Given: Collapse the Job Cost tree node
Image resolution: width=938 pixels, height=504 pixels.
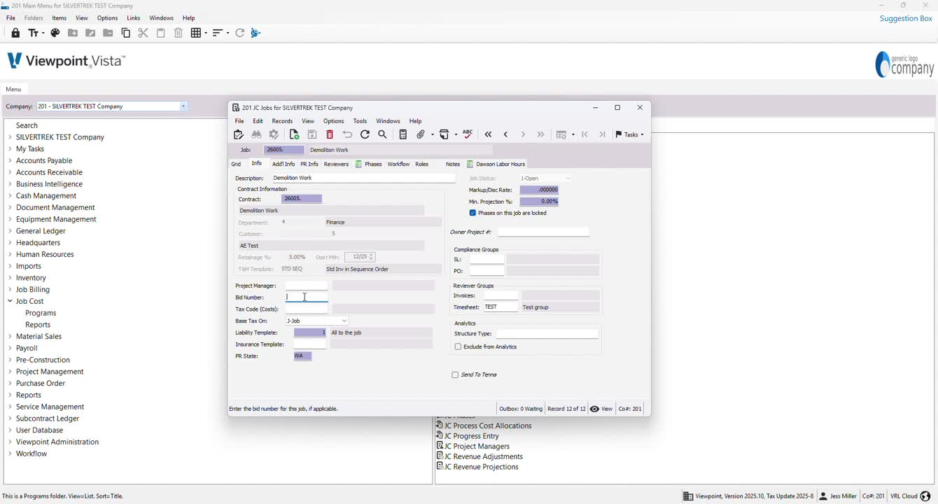Looking at the screenshot, I should tap(10, 301).
